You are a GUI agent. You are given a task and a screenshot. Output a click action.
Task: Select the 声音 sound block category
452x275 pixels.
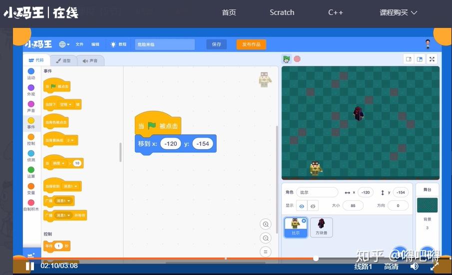click(x=31, y=106)
